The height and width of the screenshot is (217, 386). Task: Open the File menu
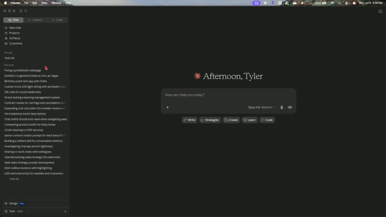[x=26, y=3]
